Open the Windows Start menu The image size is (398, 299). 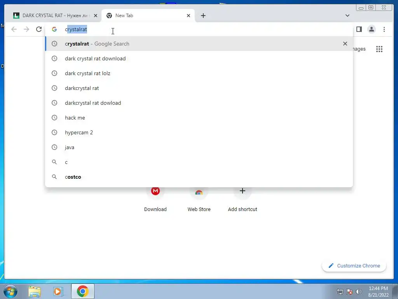tap(10, 291)
